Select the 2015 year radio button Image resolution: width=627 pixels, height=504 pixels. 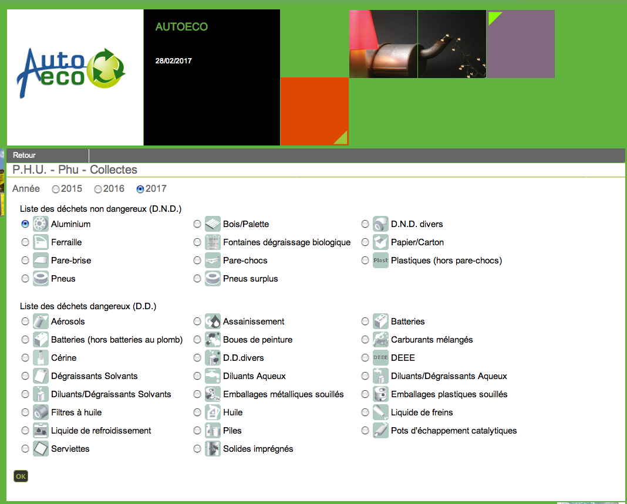pyautogui.click(x=56, y=190)
